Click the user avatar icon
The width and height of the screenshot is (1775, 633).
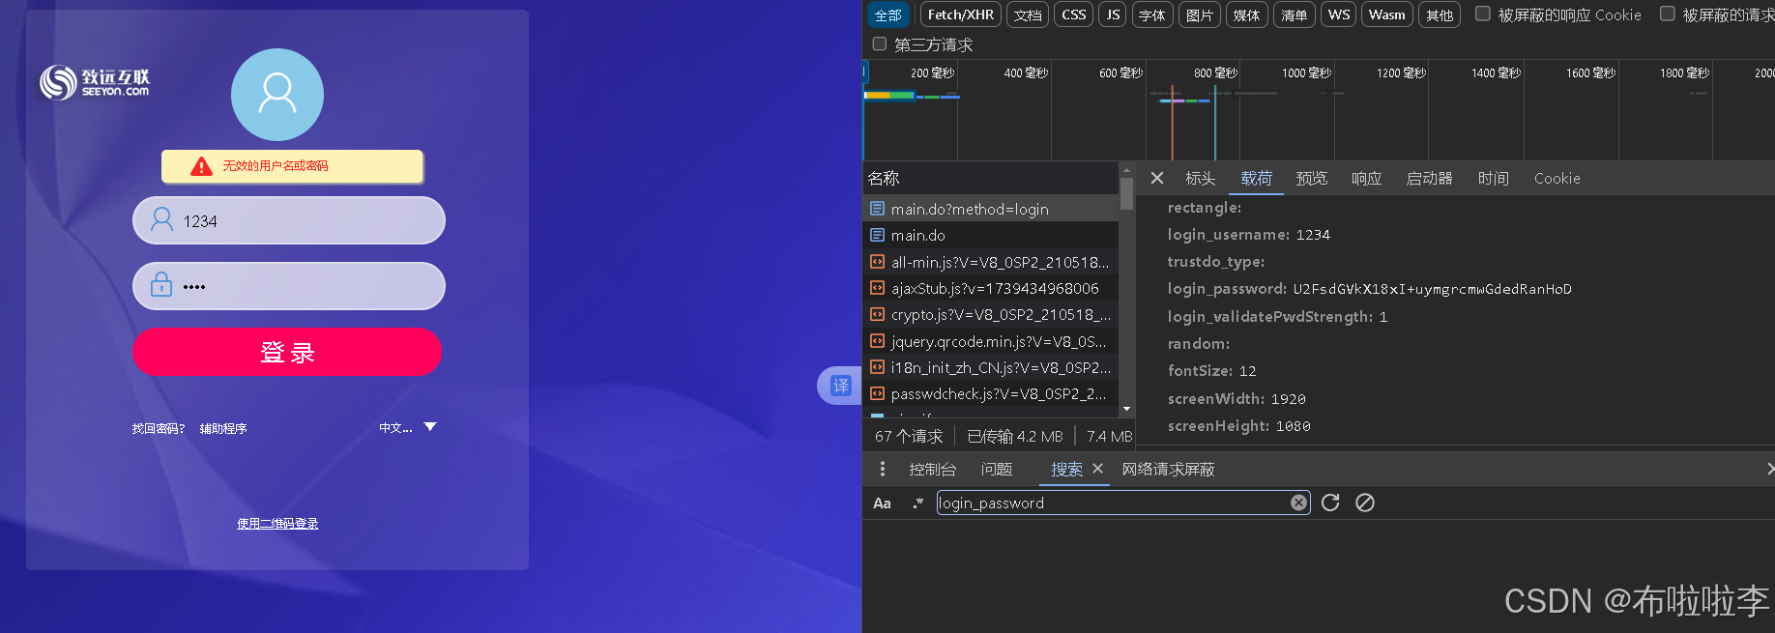tap(277, 95)
